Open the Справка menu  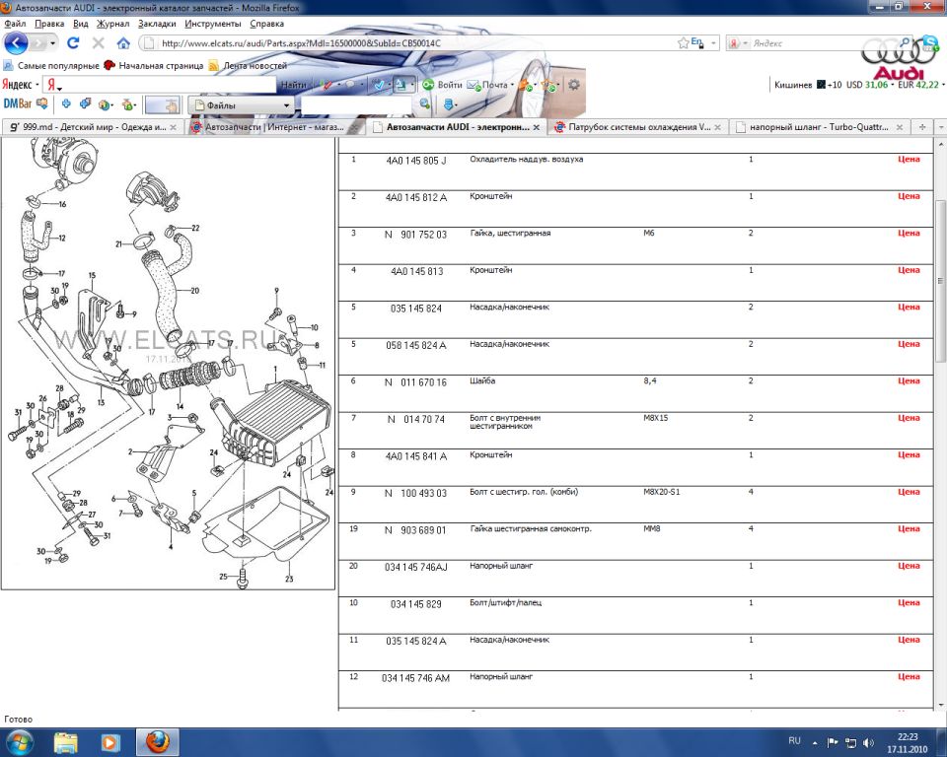266,24
